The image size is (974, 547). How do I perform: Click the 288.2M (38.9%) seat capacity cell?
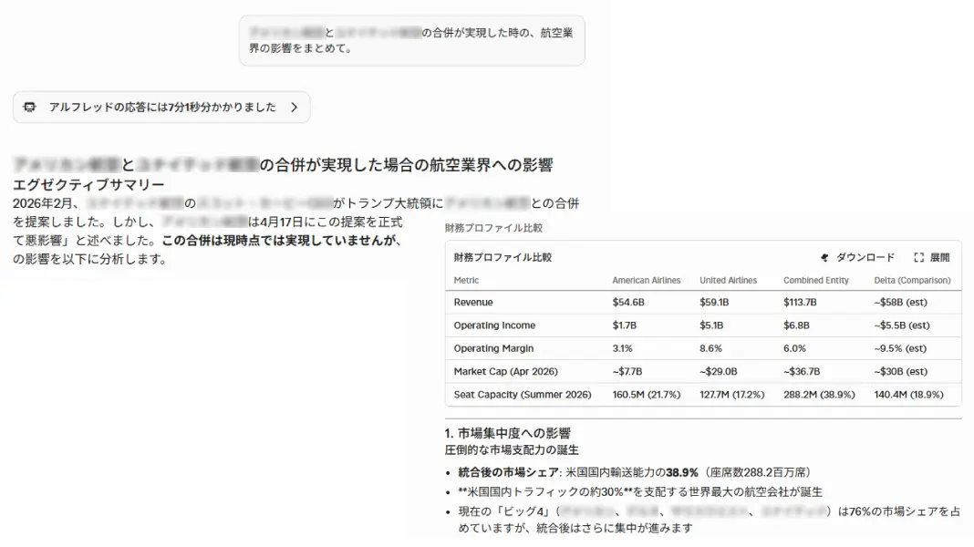(819, 394)
